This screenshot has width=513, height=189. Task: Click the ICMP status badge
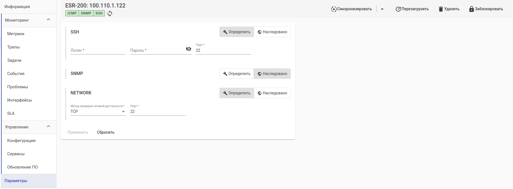[72, 13]
